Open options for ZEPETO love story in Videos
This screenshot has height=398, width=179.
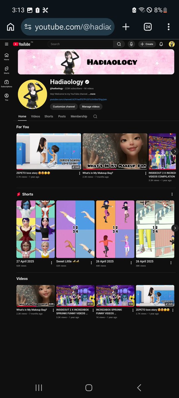173,310
